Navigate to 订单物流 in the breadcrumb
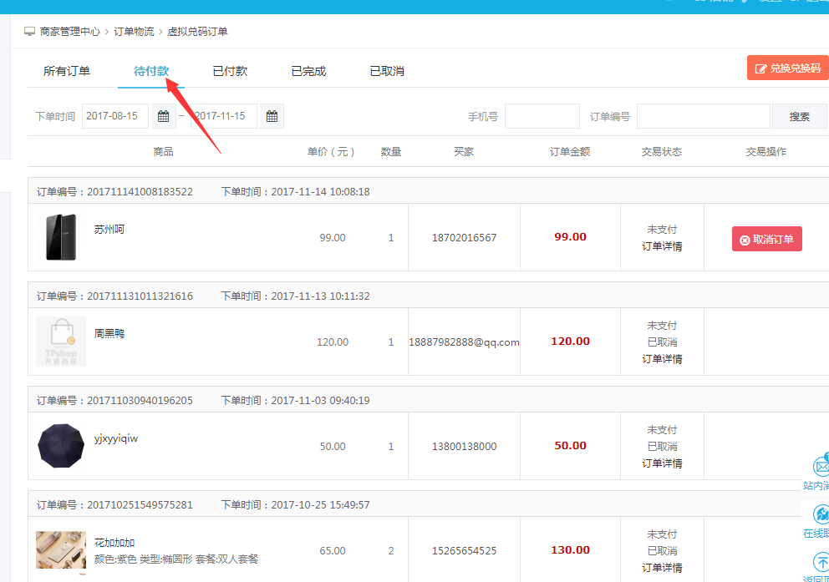The width and height of the screenshot is (829, 582). (134, 32)
